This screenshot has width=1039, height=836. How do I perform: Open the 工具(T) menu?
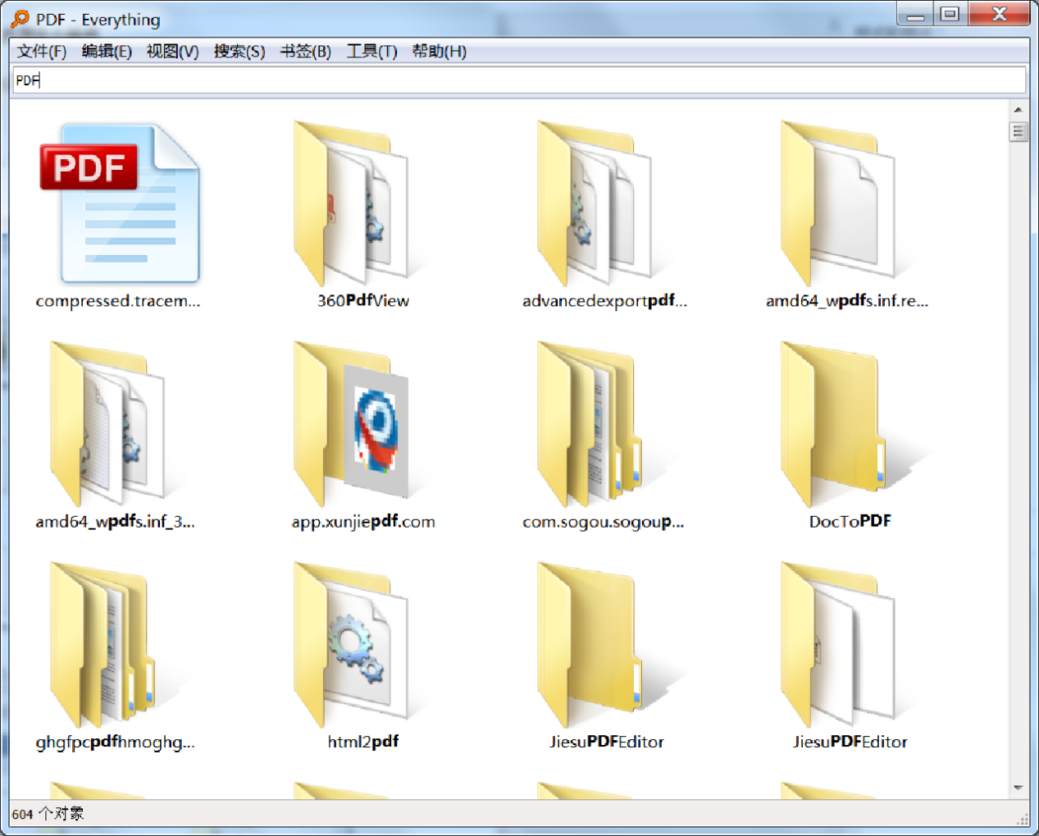click(x=372, y=52)
